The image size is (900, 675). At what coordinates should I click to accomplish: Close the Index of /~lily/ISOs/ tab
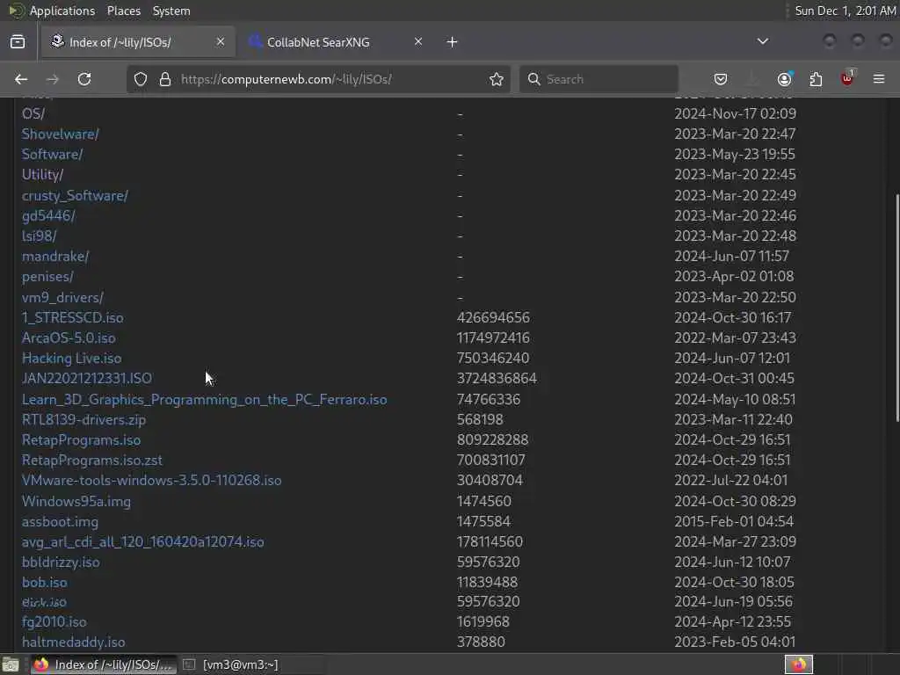221,42
